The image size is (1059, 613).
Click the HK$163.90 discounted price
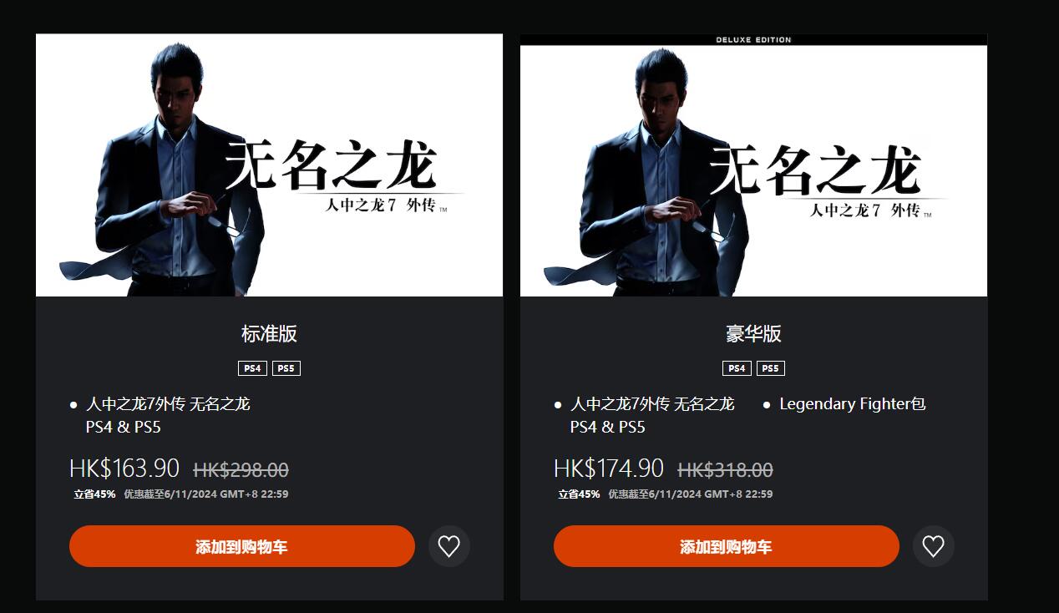pos(124,469)
